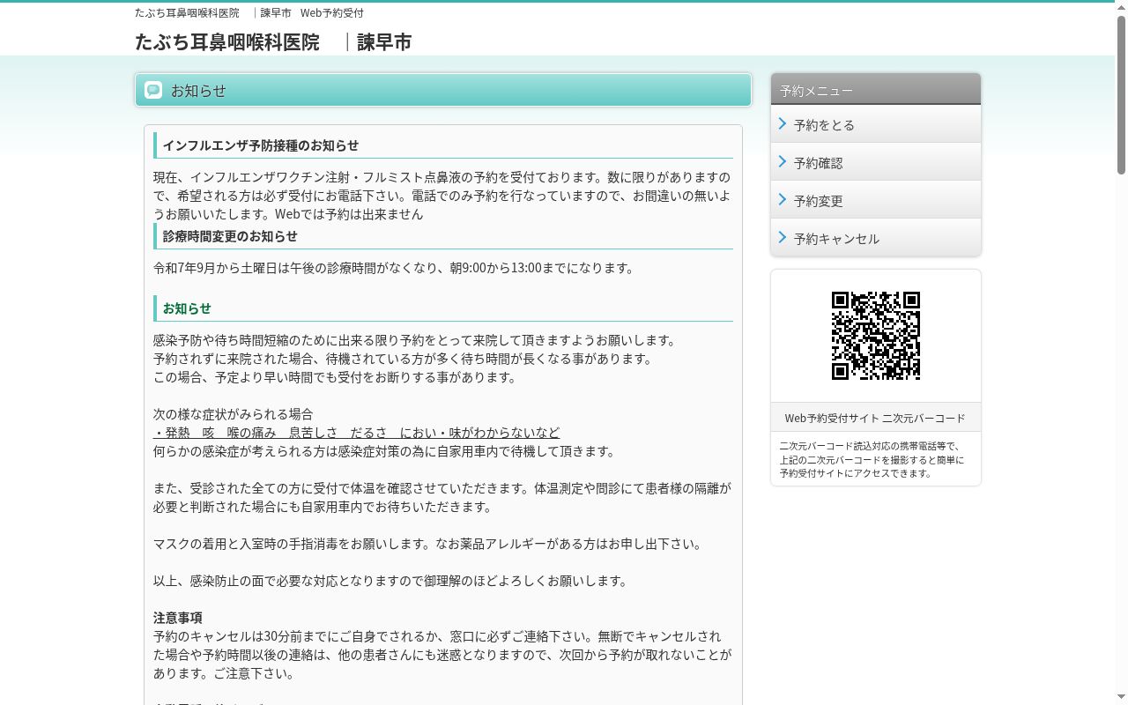The image size is (1128, 705).
Task: Click the line beginning 感染予防や待ち時間短縮
Action: 415,340
